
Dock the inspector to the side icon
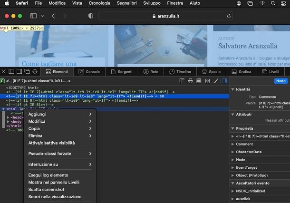19,71
